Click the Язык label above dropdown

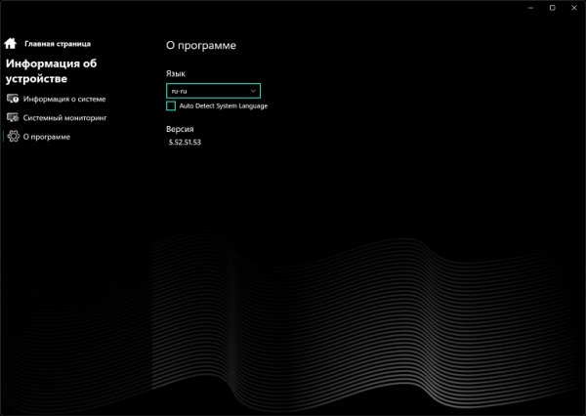[x=176, y=73]
